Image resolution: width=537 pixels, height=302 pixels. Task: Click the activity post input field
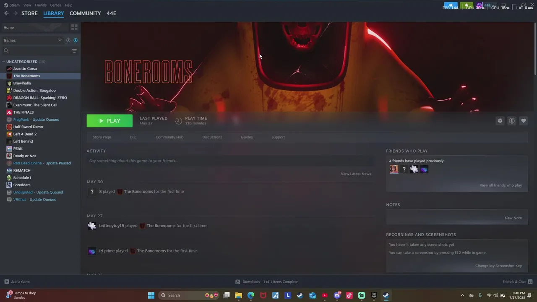click(230, 161)
